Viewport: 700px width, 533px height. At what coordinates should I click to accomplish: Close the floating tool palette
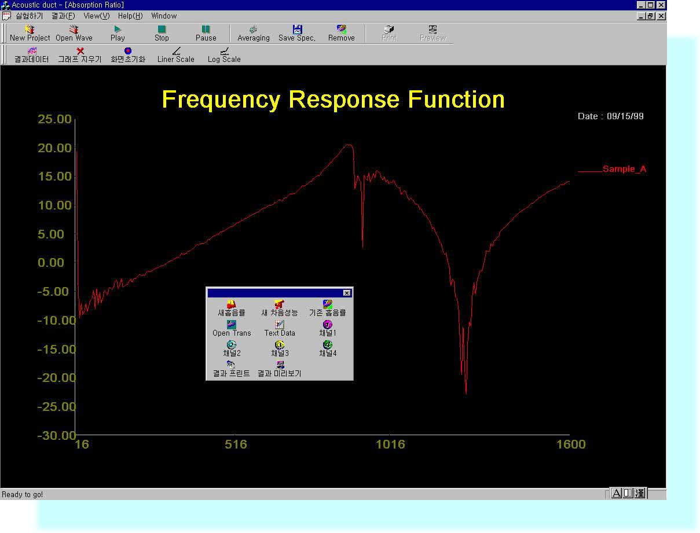tap(346, 293)
